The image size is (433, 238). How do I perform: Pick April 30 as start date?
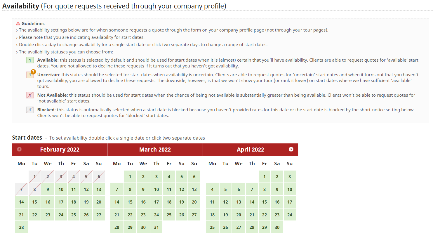pos(277,227)
